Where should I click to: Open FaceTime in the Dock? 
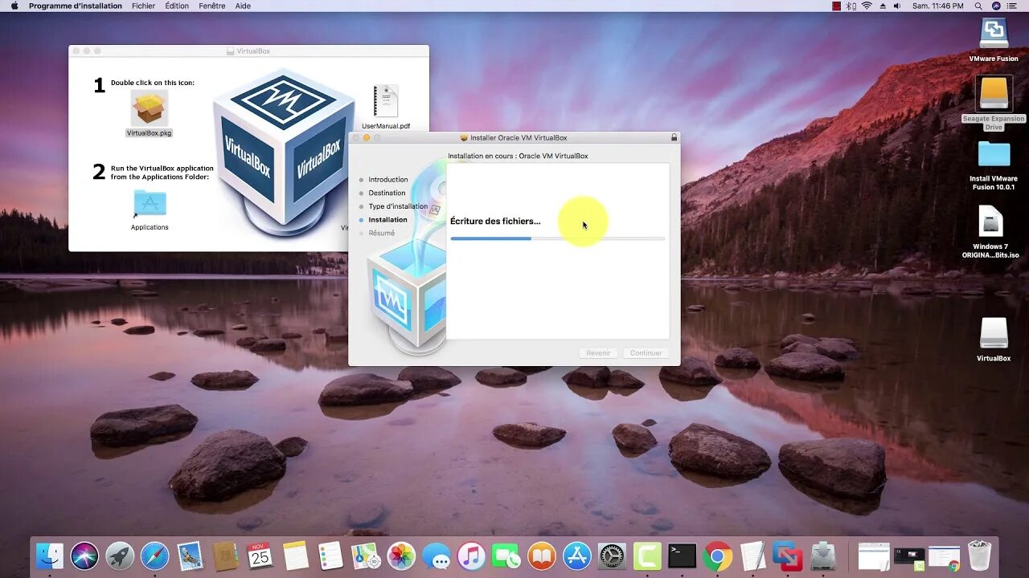pyautogui.click(x=506, y=556)
